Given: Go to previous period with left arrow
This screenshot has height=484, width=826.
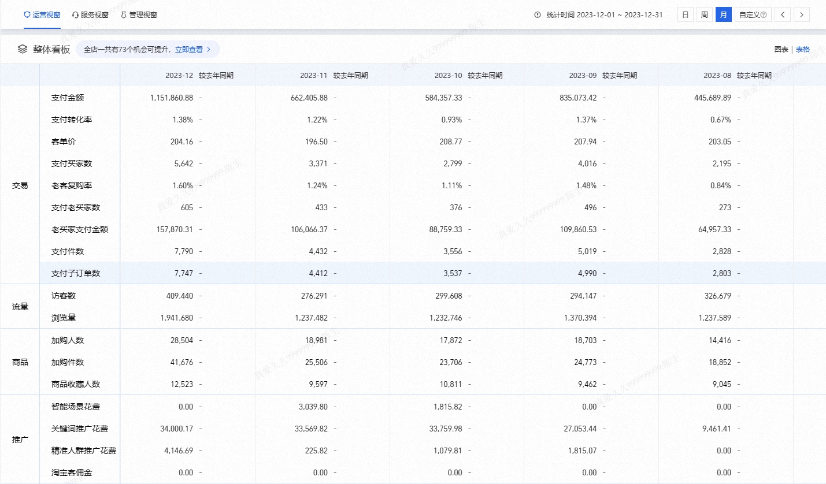Looking at the screenshot, I should tap(782, 15).
